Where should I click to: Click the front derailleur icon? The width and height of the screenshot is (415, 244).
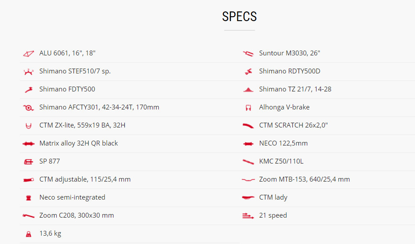pyautogui.click(x=28, y=90)
